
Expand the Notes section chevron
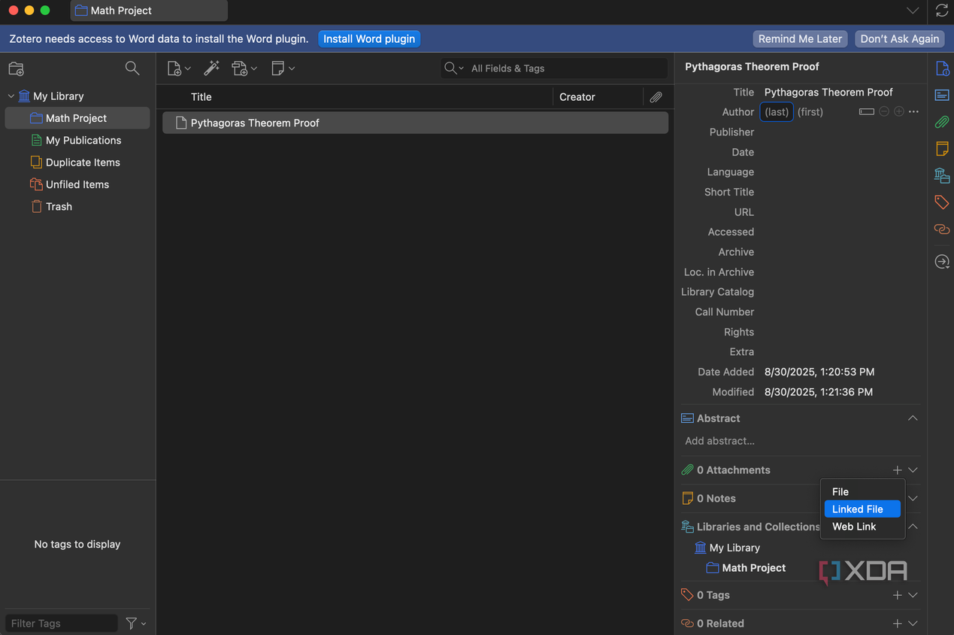coord(913,499)
